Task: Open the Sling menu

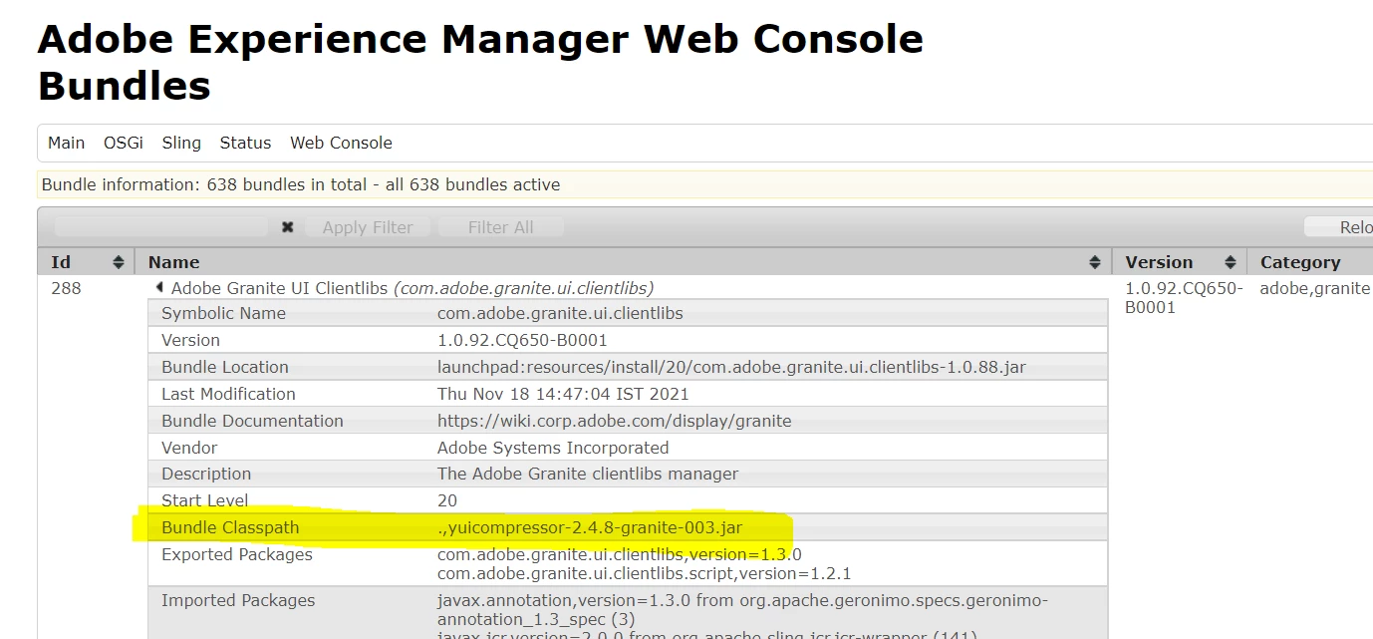Action: coord(181,143)
